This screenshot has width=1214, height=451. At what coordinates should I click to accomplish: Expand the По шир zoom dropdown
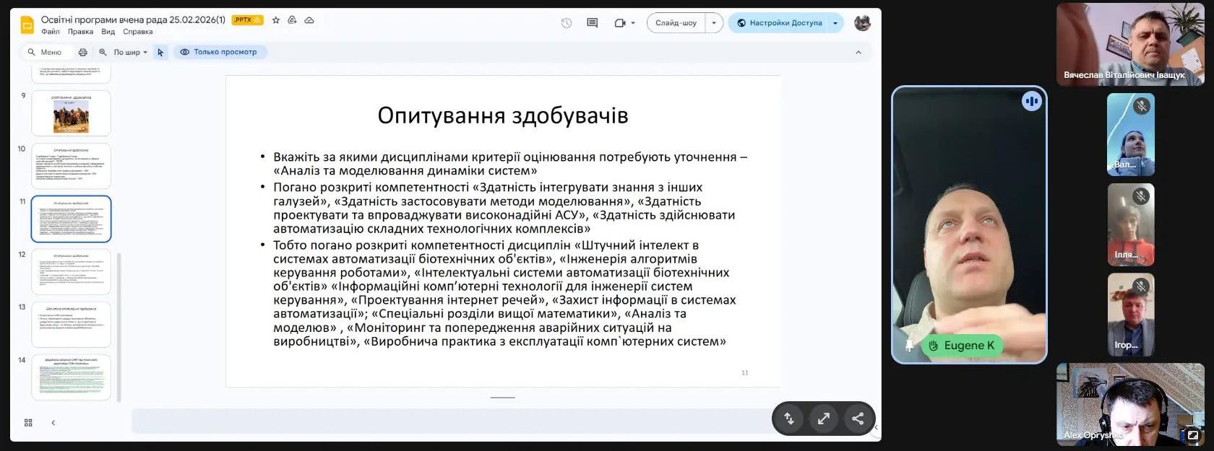[130, 52]
